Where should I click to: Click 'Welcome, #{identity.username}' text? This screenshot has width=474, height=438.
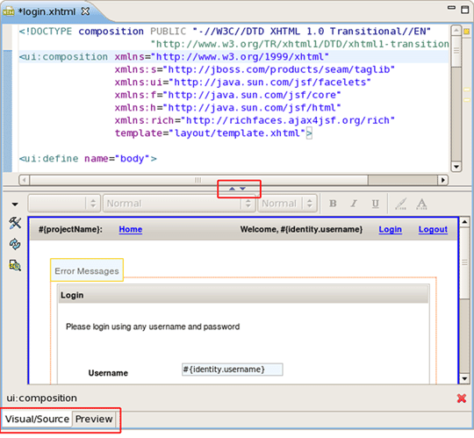click(x=301, y=229)
